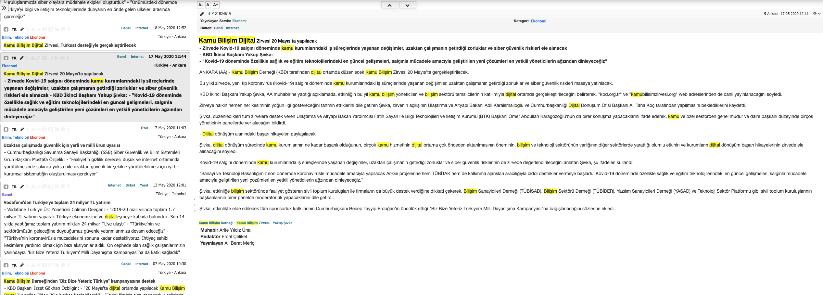823x295 pixels.
Task: Open the Kategori Ekonomi link
Action: [538, 21]
